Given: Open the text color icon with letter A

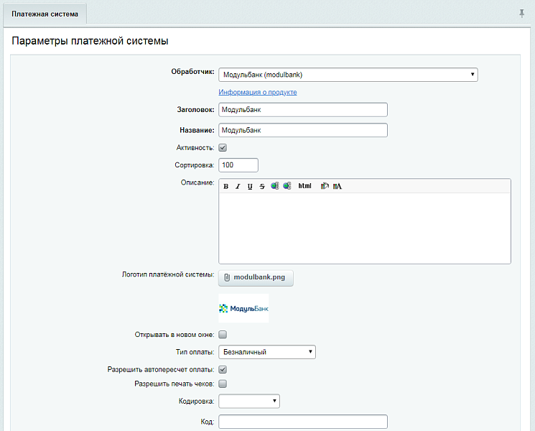Looking at the screenshot, I should (x=337, y=186).
